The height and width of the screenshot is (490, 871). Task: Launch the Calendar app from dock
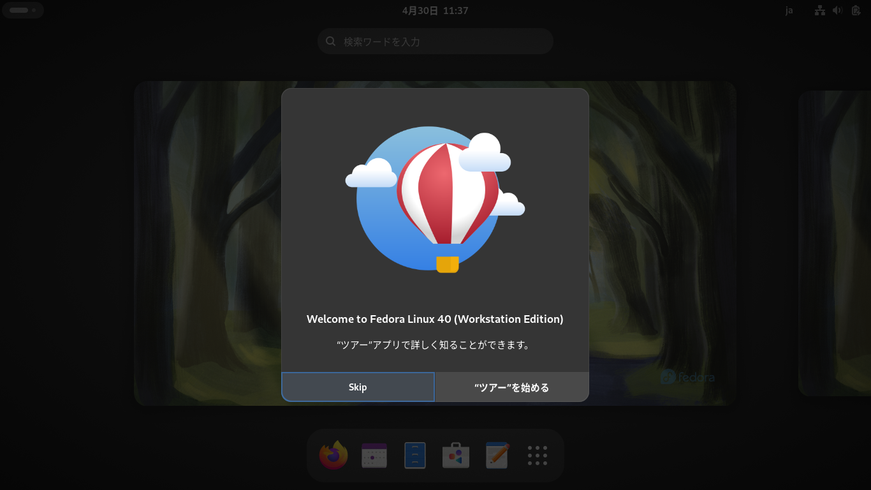[374, 456]
